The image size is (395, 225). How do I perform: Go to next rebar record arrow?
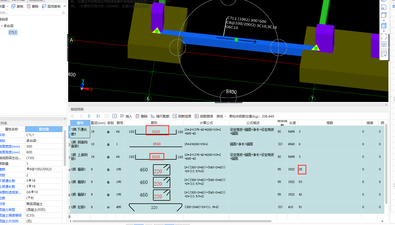pyautogui.click(x=89, y=116)
